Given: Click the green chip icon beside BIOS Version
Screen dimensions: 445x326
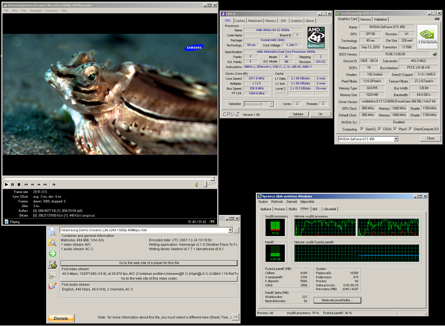Looking at the screenshot, I should (x=435, y=54).
